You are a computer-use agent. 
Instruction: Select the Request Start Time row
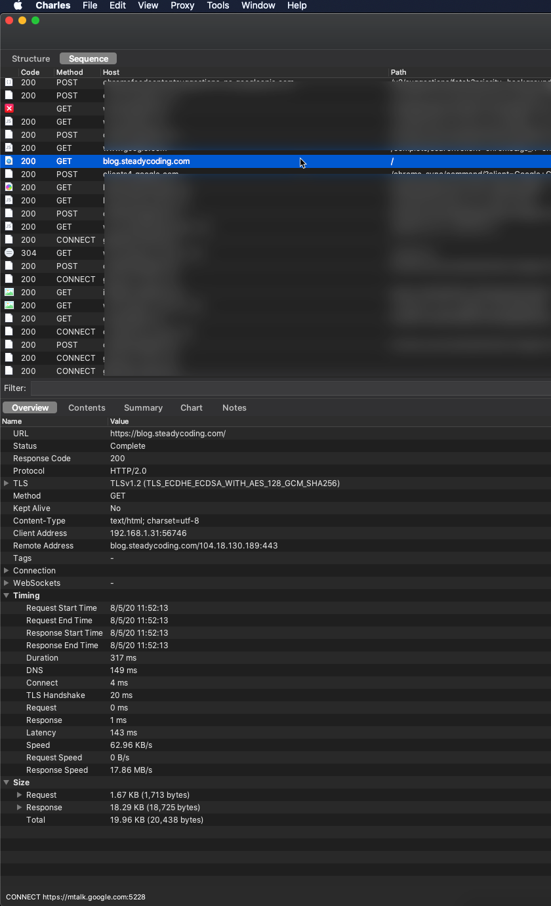275,608
